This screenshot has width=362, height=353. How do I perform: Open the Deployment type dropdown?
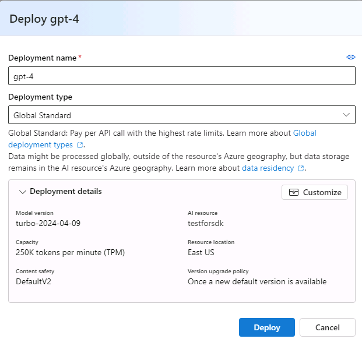(x=182, y=115)
